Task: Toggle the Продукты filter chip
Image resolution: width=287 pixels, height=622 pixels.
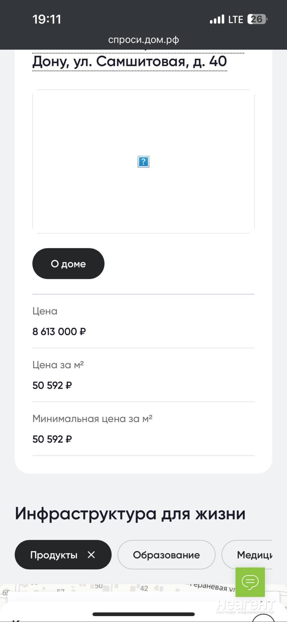Action: (54, 555)
